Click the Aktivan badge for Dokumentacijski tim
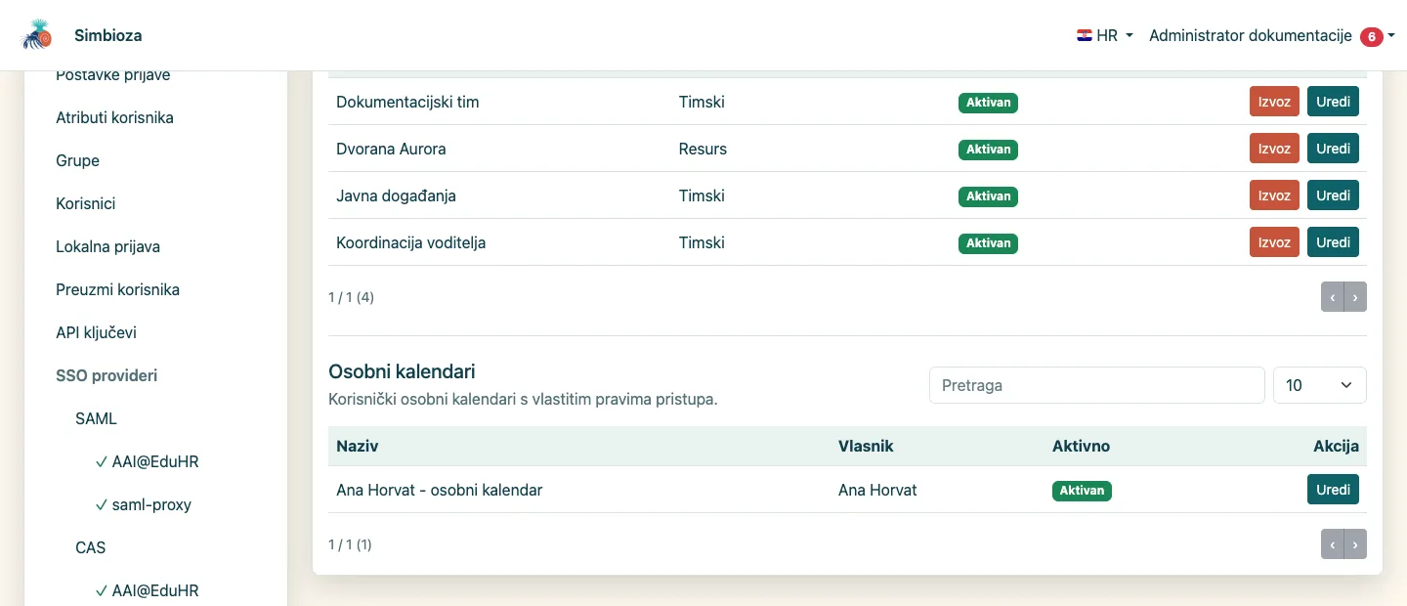 point(988,103)
